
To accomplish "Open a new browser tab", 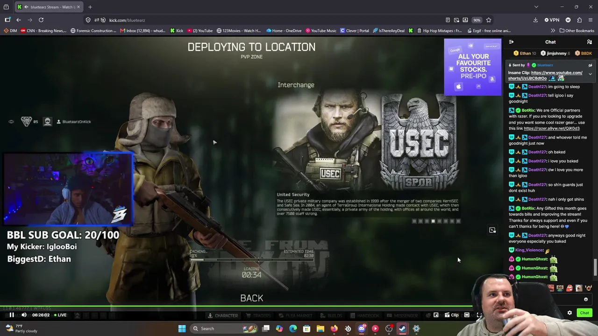I will click(x=90, y=7).
